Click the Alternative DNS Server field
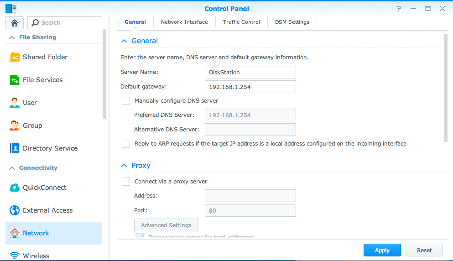 coord(250,130)
